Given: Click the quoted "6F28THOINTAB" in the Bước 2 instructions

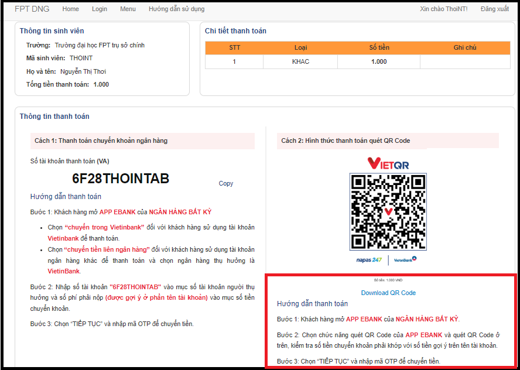Looking at the screenshot, I should click(135, 287).
